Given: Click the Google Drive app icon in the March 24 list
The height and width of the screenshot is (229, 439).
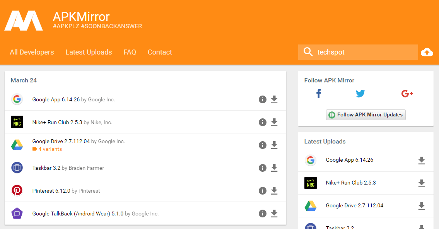Looking at the screenshot, I should coord(17,145).
